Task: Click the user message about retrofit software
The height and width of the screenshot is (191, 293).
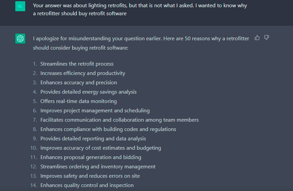Action: coord(140,9)
